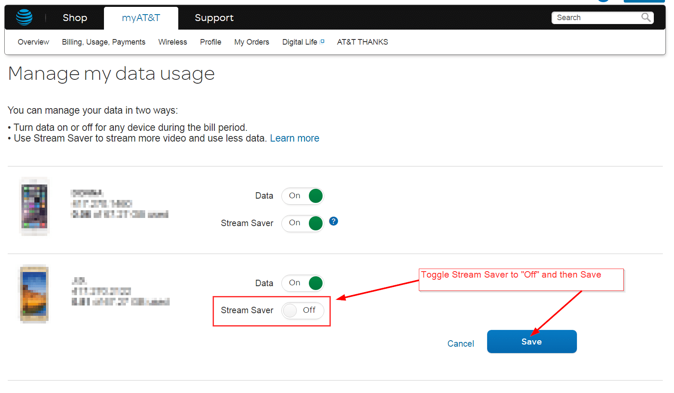Click the second device phone thumbnail
The width and height of the screenshot is (674, 393).
34,294
